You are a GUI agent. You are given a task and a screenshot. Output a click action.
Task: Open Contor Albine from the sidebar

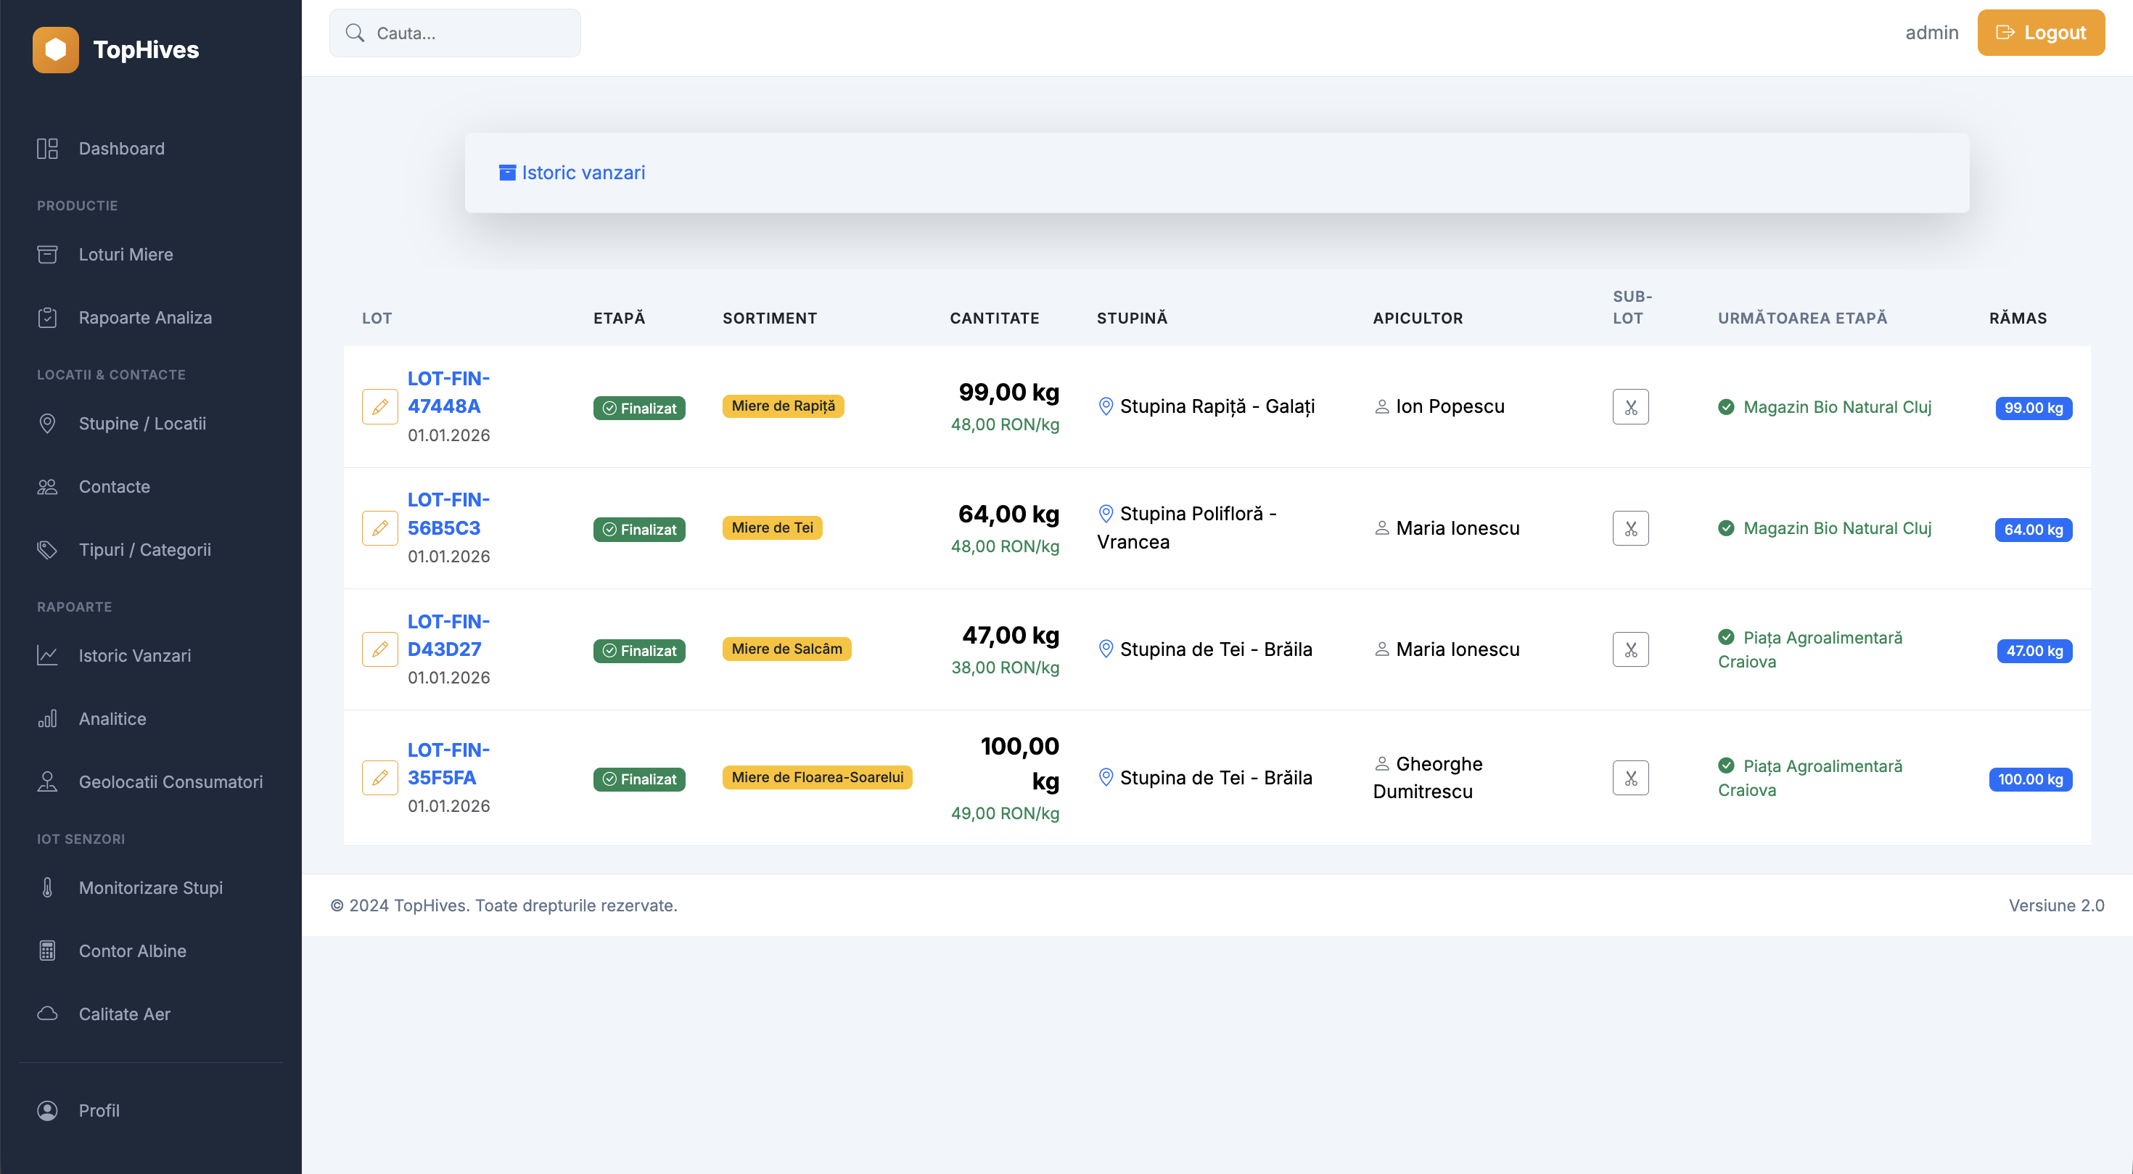(x=133, y=951)
